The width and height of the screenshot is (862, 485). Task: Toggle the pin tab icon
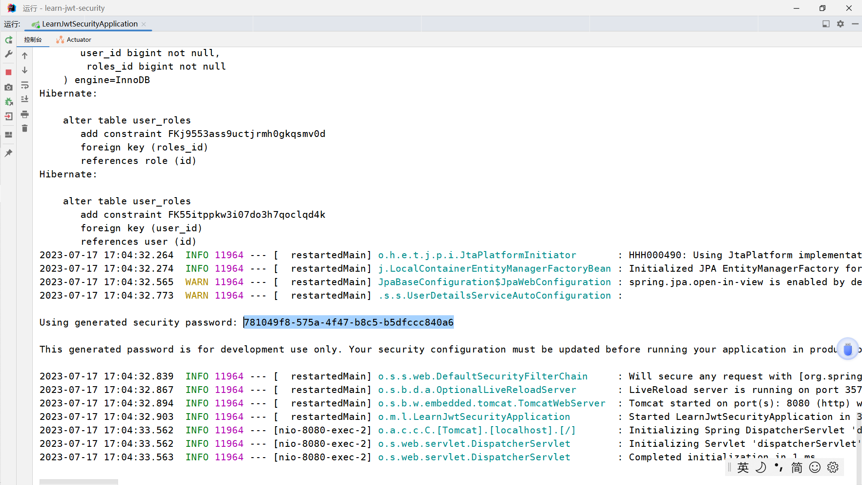pyautogui.click(x=9, y=153)
